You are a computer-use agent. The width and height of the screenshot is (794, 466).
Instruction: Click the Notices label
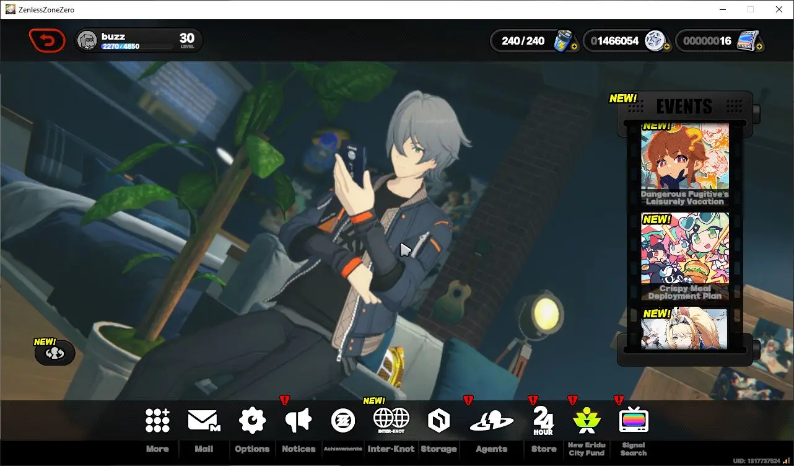click(x=299, y=449)
